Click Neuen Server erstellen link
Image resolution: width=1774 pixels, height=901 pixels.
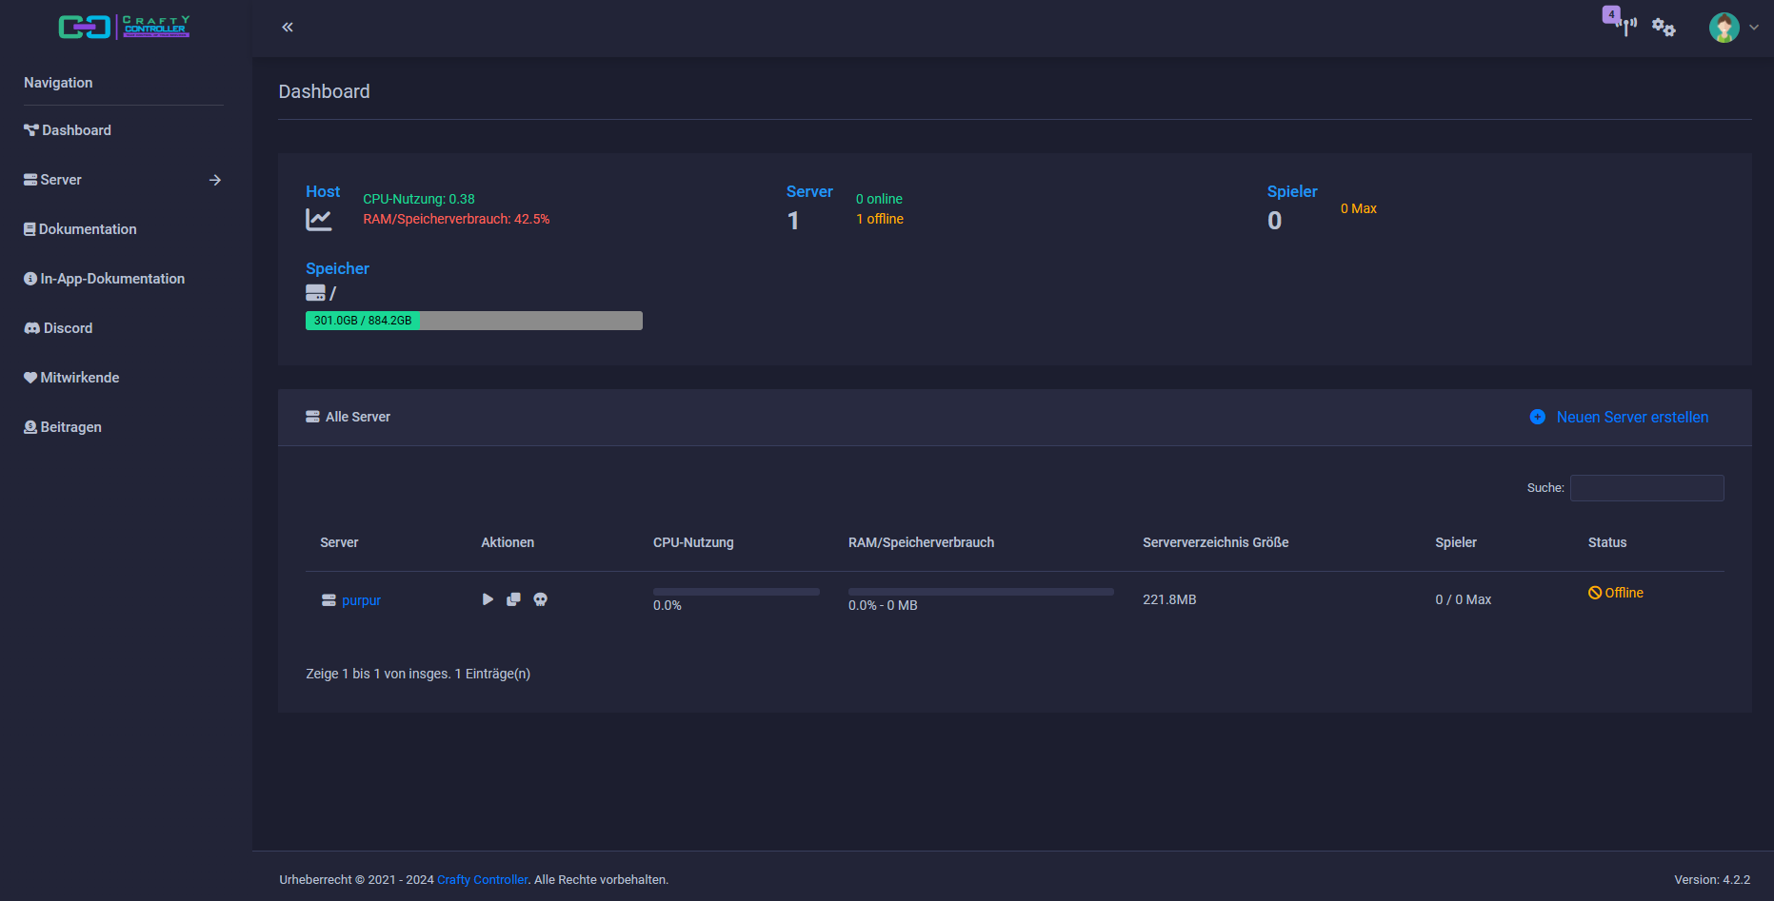click(x=1632, y=417)
